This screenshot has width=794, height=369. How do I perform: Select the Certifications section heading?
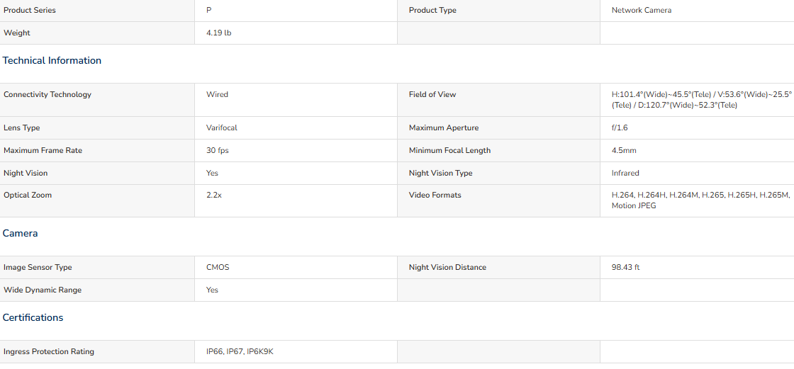coord(33,318)
